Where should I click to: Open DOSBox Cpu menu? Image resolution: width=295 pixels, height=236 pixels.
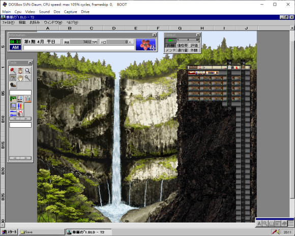click(18, 12)
